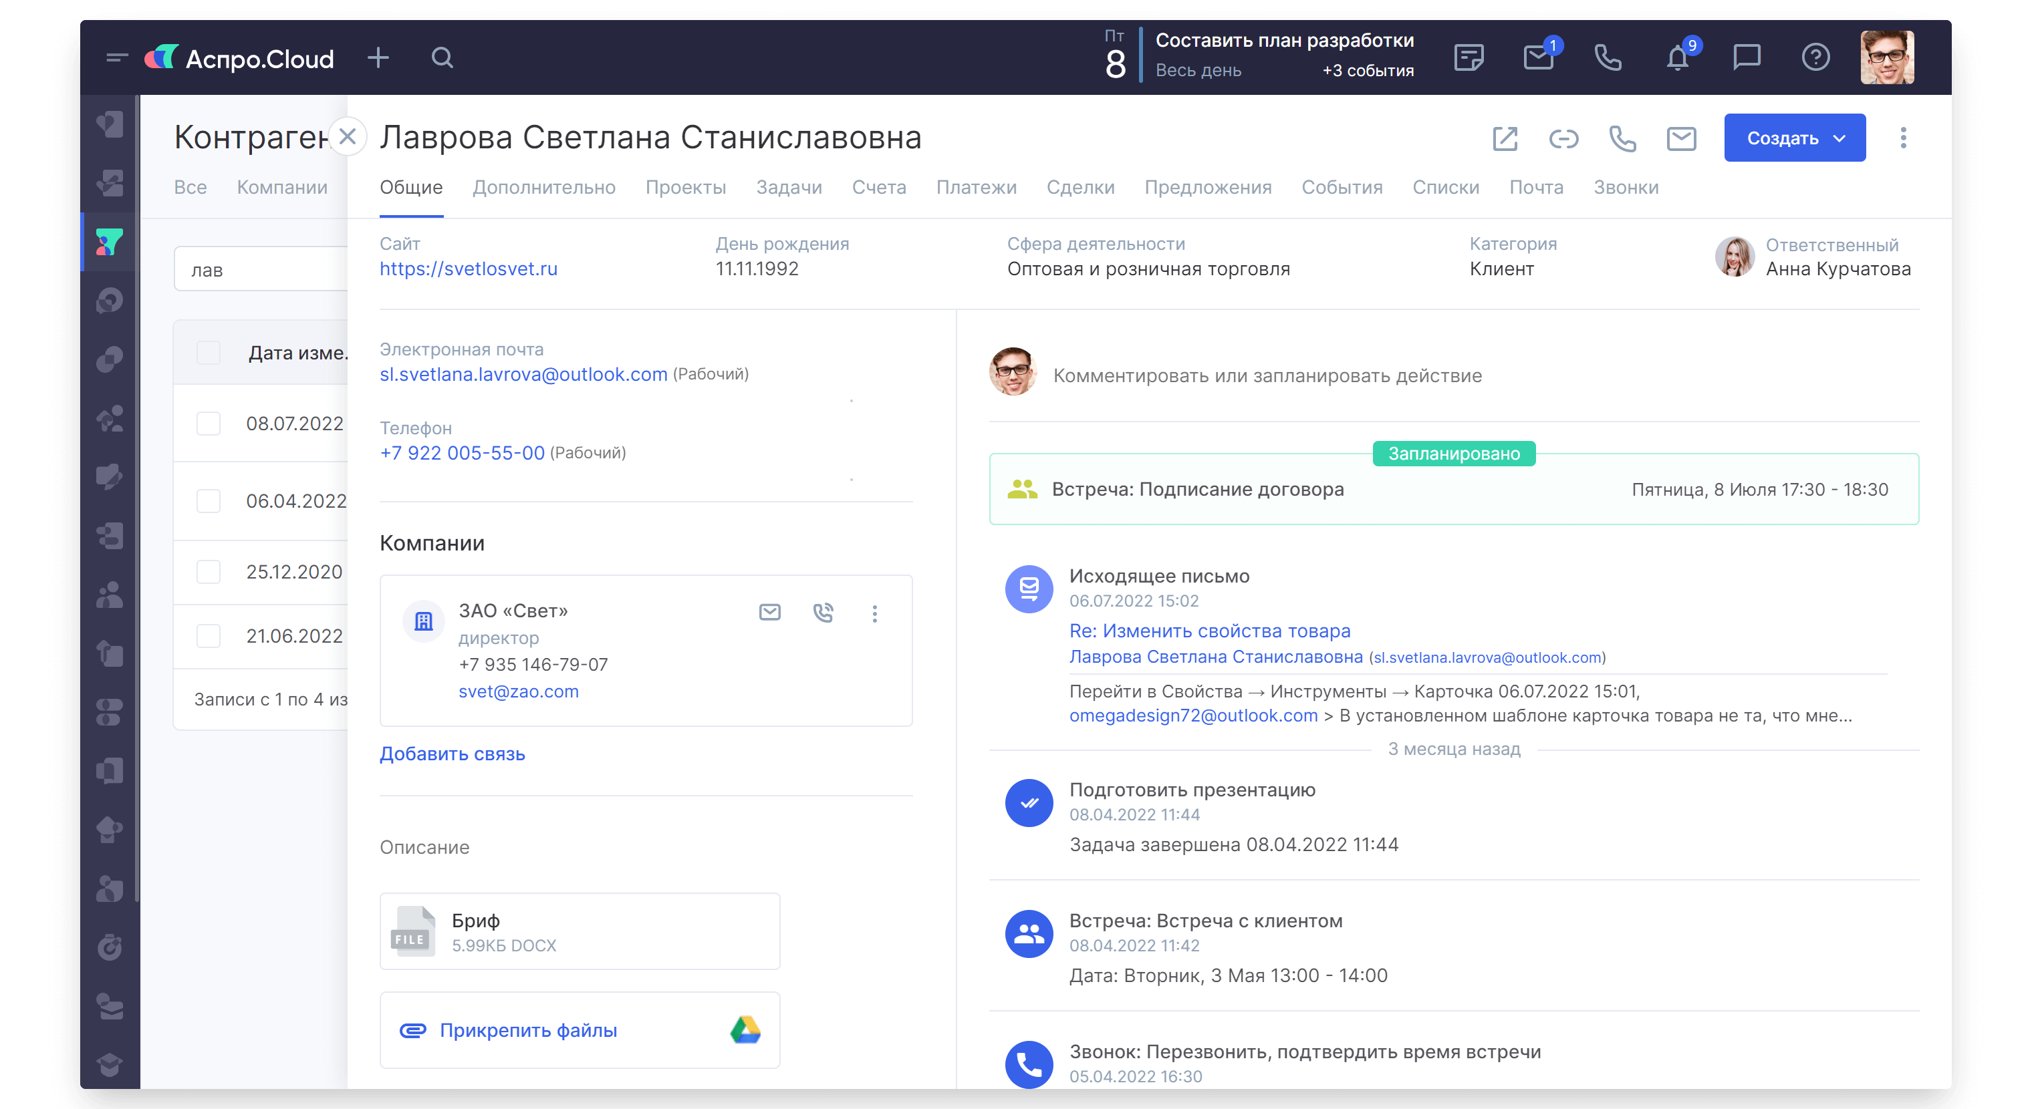Open the Задачи tab
This screenshot has width=2032, height=1109.
(789, 188)
